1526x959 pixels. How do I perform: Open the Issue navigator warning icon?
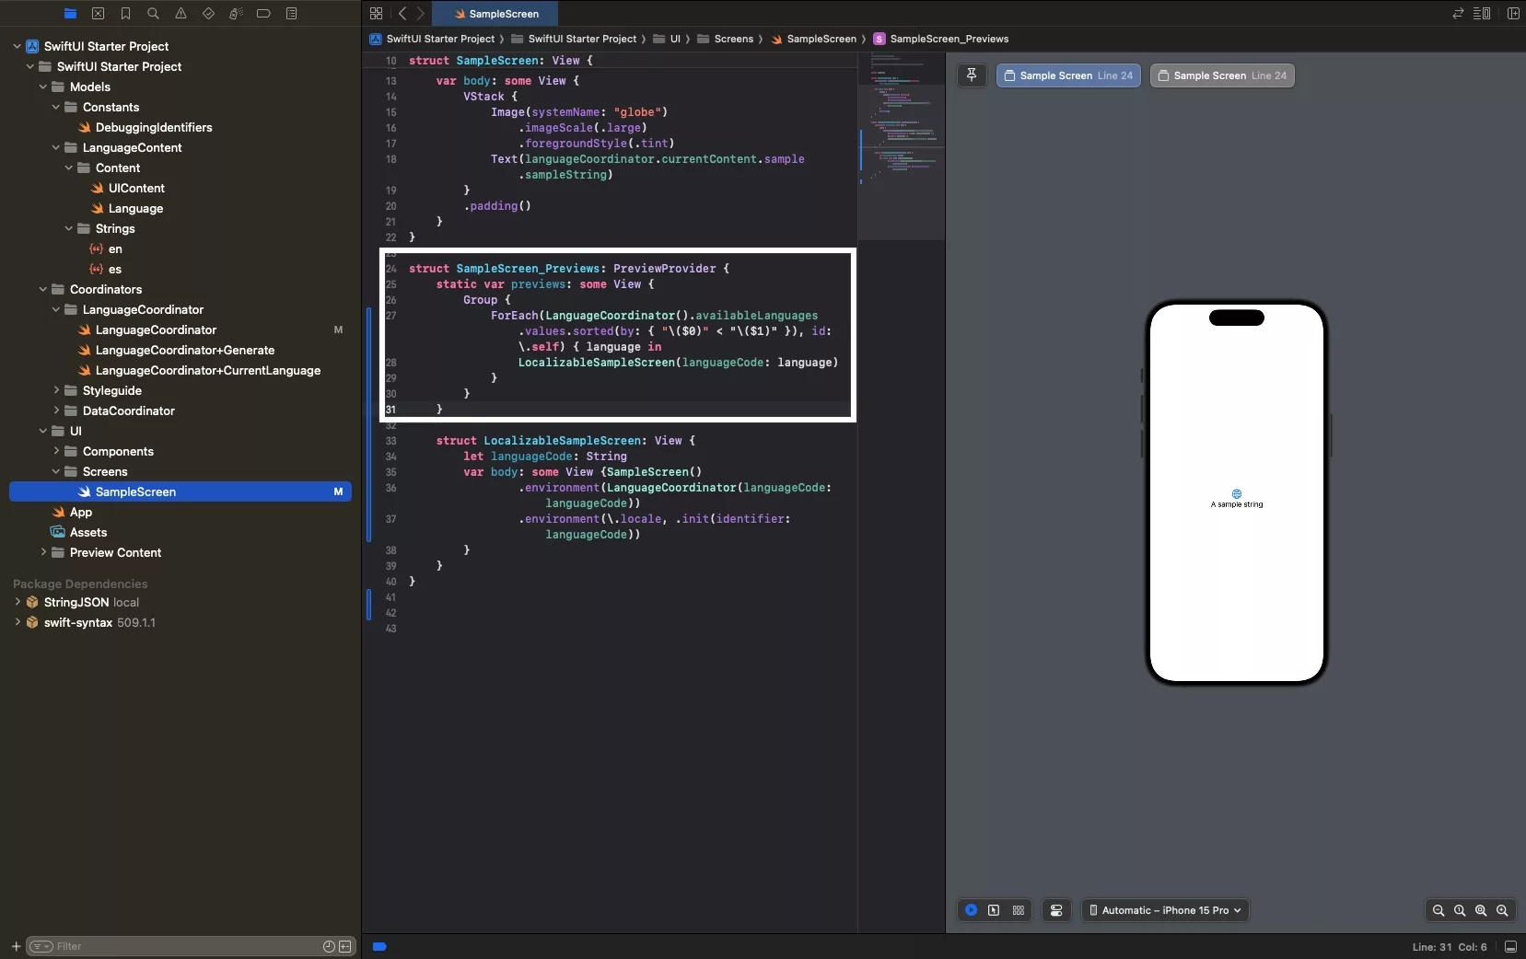click(x=181, y=13)
